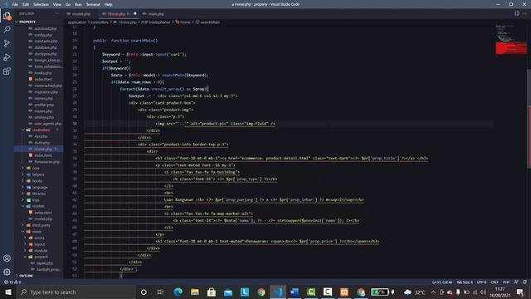This screenshot has width=531, height=299.
Task: Expand the OUTLINE section
Action: [26, 276]
